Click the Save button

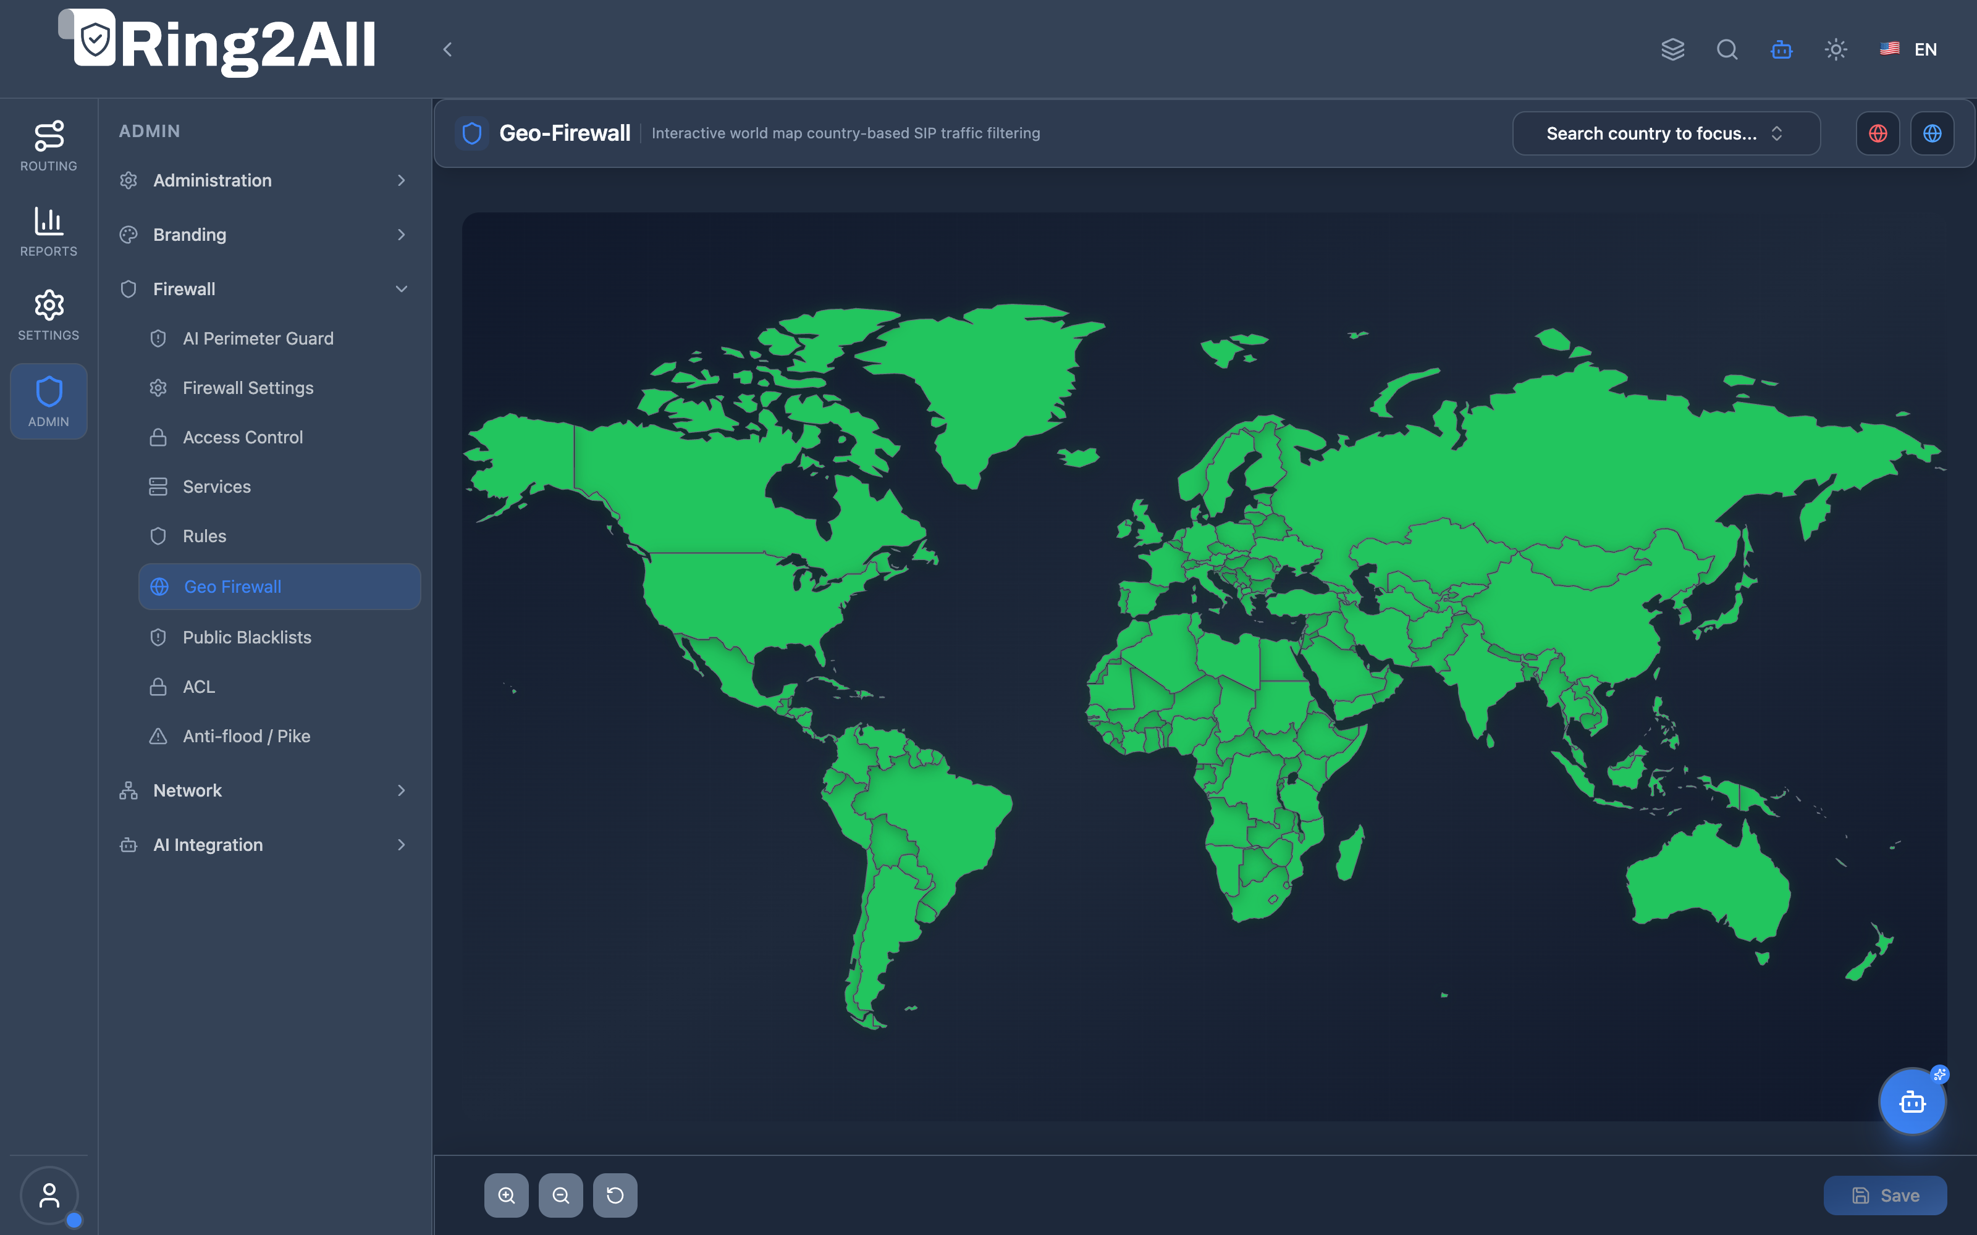click(1885, 1196)
